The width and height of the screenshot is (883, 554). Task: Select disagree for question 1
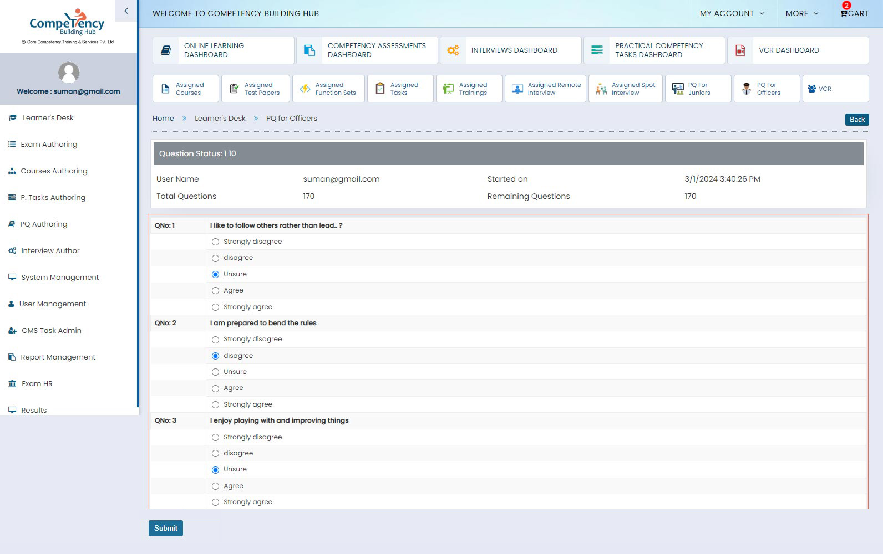215,258
